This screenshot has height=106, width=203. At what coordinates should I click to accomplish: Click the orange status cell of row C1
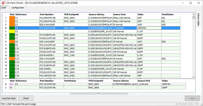tap(12, 18)
